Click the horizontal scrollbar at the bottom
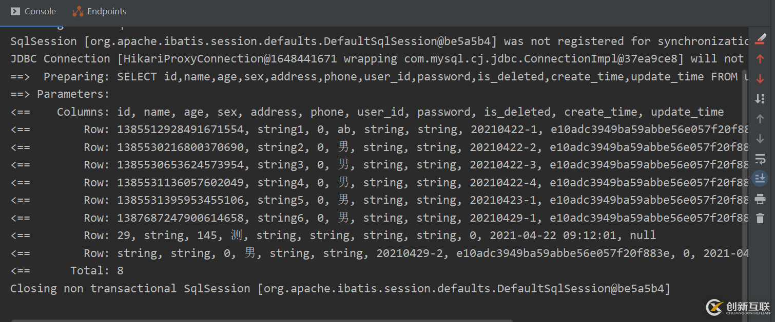Viewport: 775px width, 322px height. pyautogui.click(x=359, y=320)
